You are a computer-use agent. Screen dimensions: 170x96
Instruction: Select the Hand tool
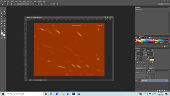[2, 31]
